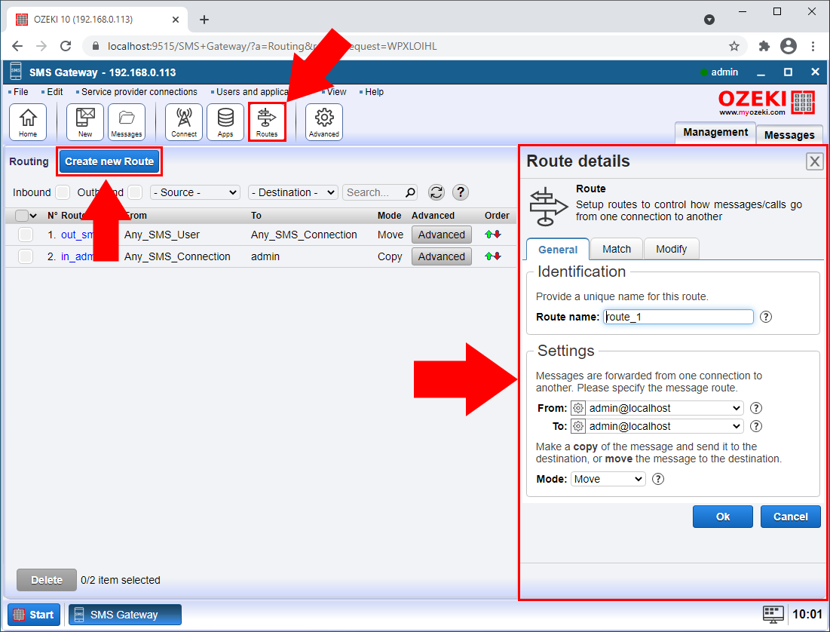Image resolution: width=830 pixels, height=632 pixels.
Task: Click the Delete button
Action: point(47,580)
